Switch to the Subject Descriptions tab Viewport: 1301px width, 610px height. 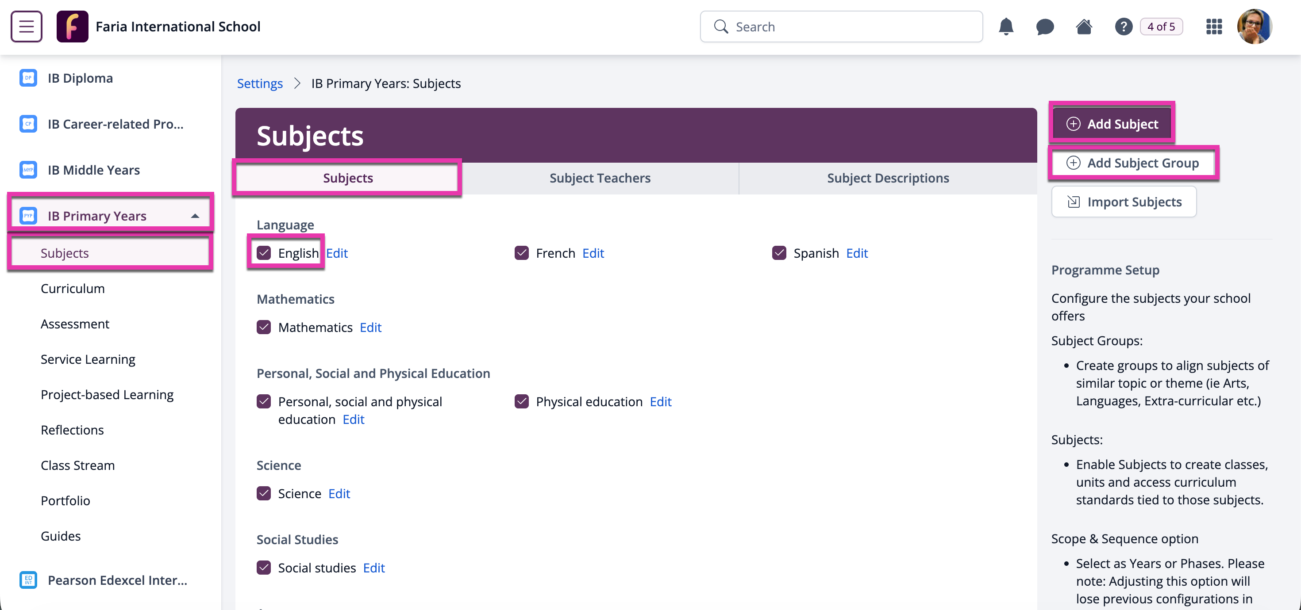(x=888, y=178)
